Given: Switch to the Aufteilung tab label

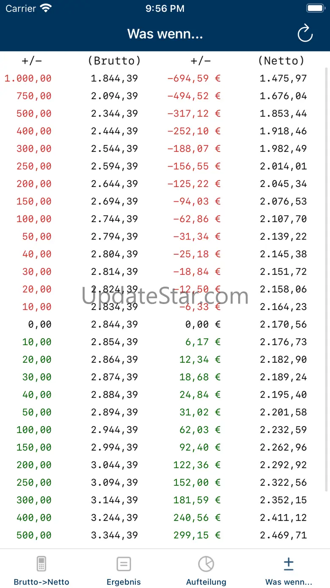Looking at the screenshot, I should [x=206, y=582].
